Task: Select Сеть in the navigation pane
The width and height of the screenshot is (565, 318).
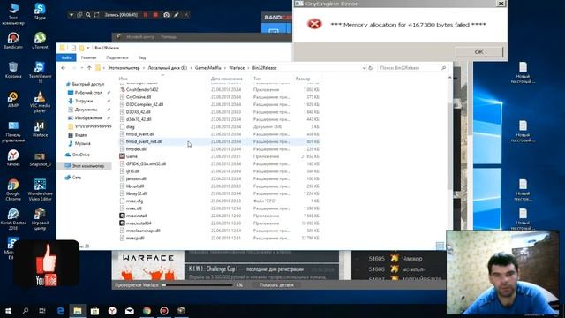Action: (77, 178)
